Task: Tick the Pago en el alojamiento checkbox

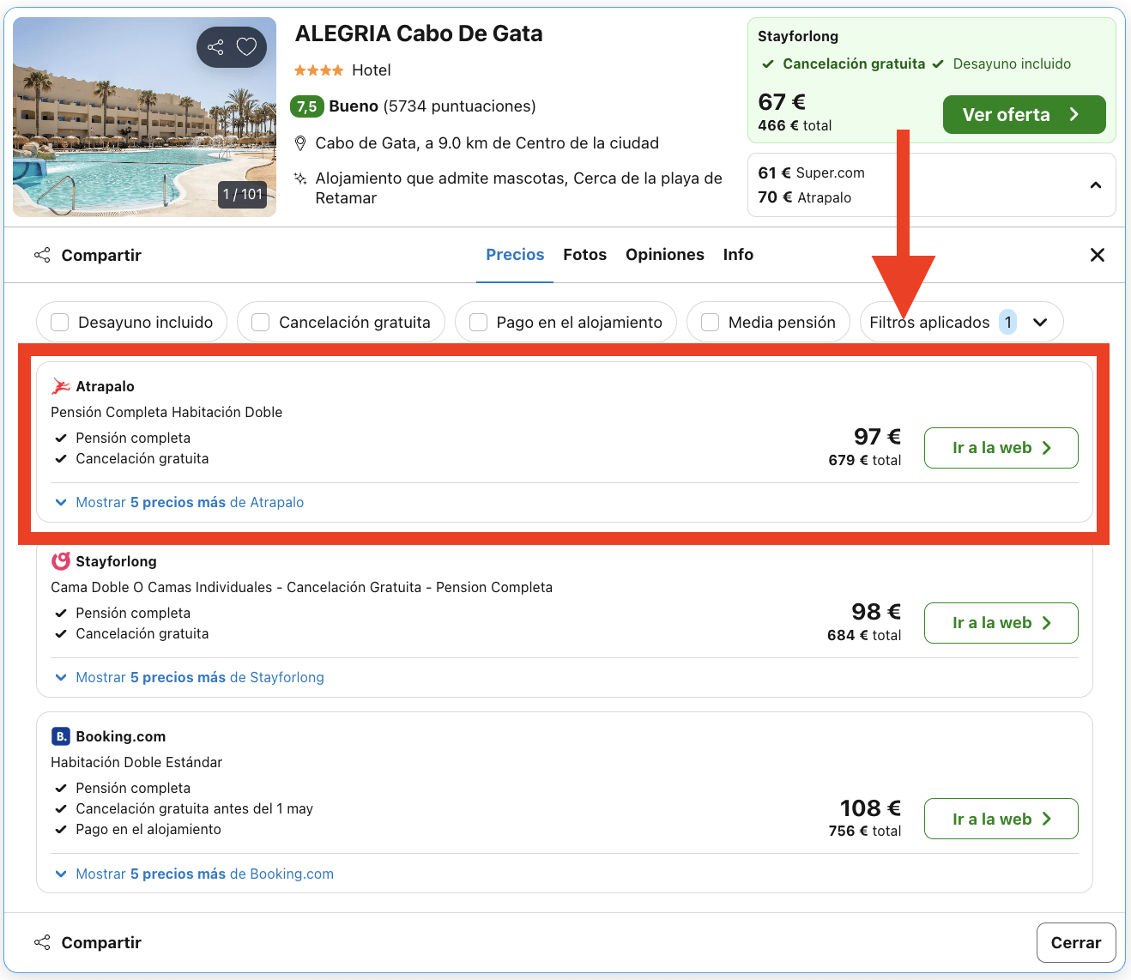Action: tap(479, 323)
